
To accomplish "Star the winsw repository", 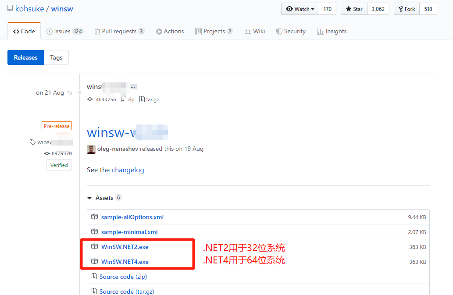I will (354, 9).
